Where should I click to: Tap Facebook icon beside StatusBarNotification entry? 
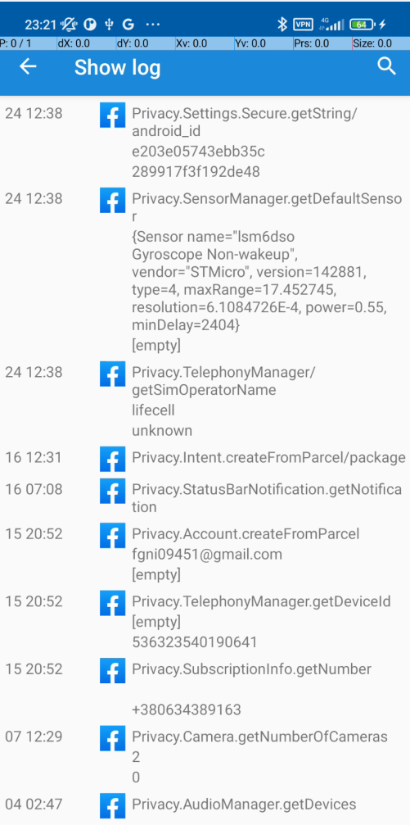112,491
